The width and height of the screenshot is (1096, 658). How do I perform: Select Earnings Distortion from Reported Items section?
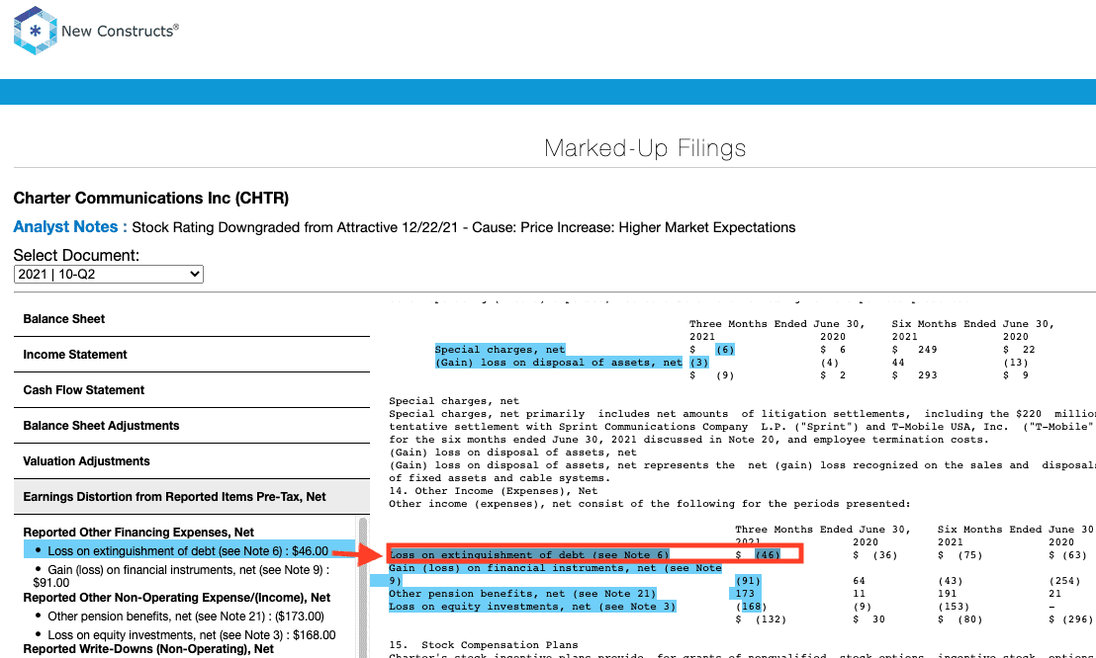pos(192,497)
